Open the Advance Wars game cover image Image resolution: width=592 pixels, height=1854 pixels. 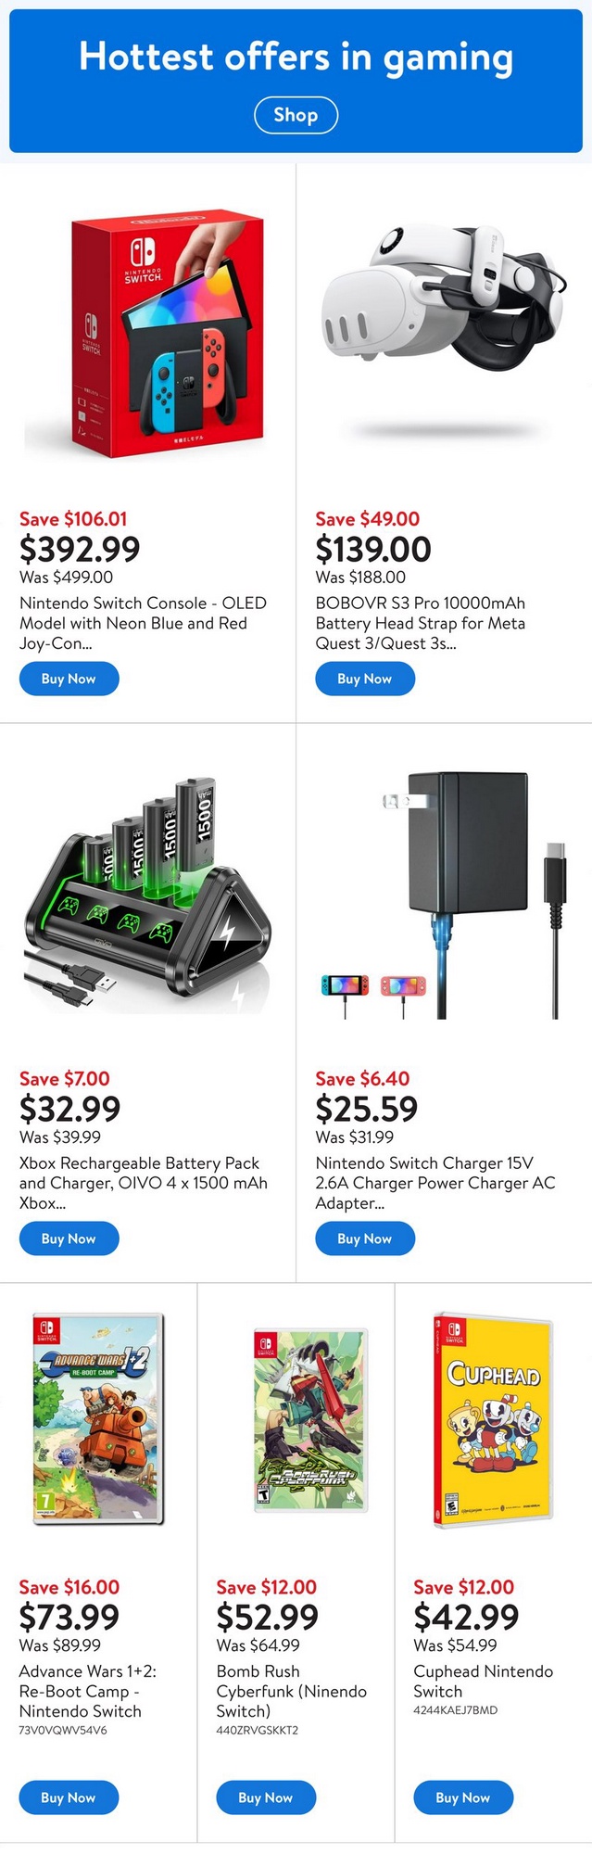[x=98, y=1418]
